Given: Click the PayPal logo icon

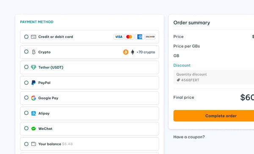Looking at the screenshot, I should point(33,83).
